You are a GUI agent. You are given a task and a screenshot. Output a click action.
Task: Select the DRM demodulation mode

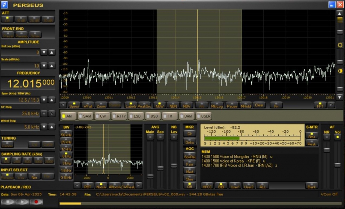point(187,116)
